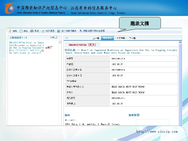The width and height of the screenshot is (188, 141).
Task: Click the document library header label on left
Action: tap(18, 38)
